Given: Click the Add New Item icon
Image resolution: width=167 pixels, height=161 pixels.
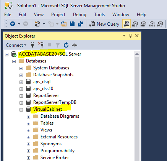Looking at the screenshot, I should [x=51, y=24].
